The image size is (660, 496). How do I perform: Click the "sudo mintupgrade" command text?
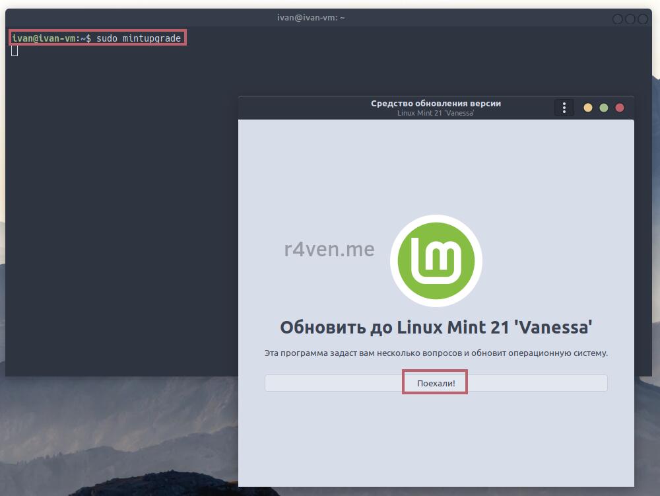coord(139,38)
